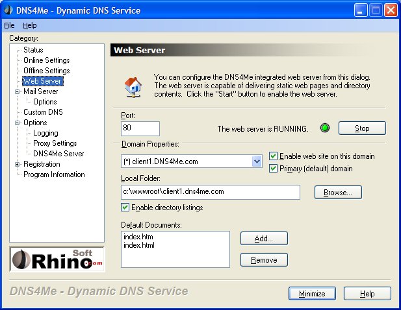Click the Browse... button

click(338, 193)
